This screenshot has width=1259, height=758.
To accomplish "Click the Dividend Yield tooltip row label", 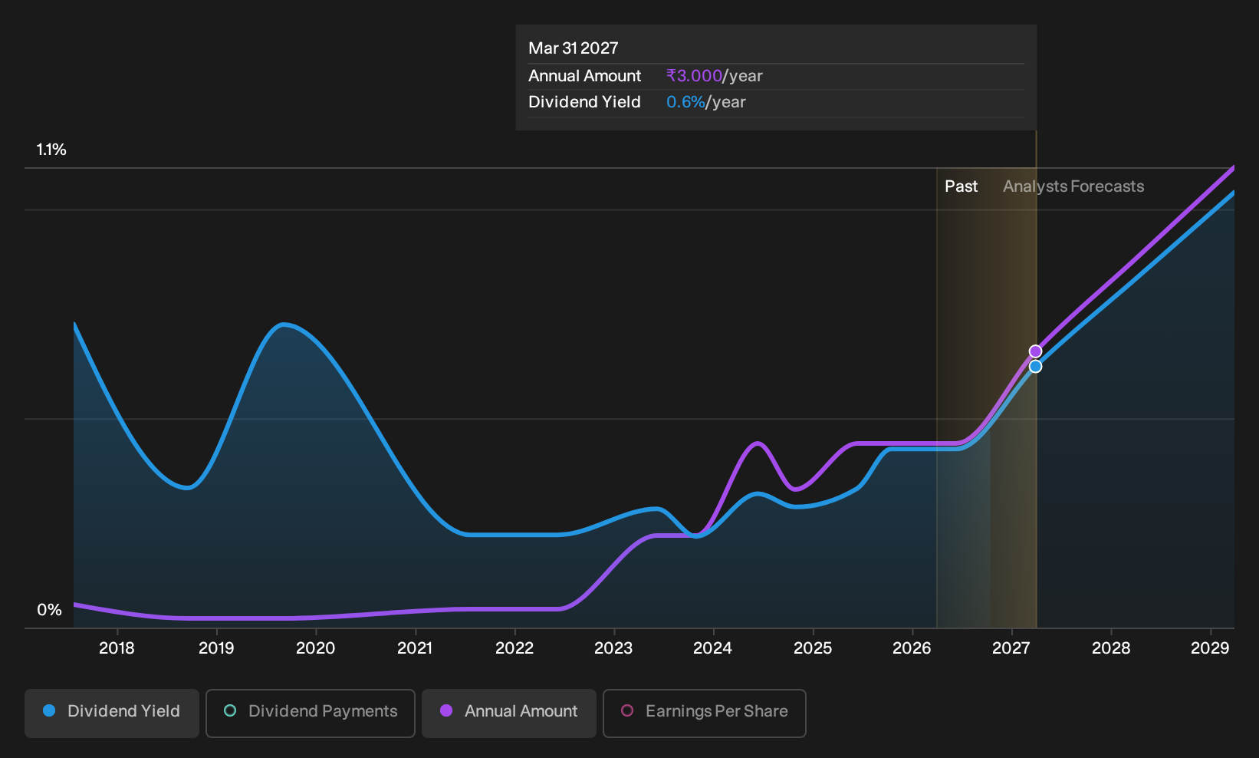I will tap(584, 102).
